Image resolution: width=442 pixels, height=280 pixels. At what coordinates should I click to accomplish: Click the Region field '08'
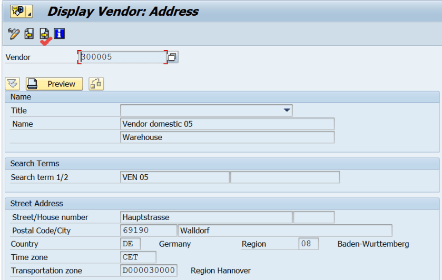(309, 244)
